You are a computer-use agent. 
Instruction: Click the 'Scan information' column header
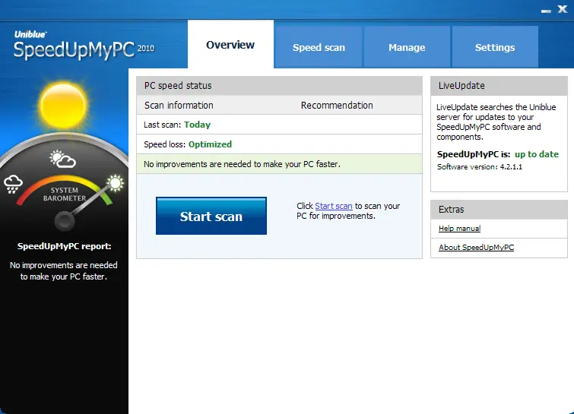(x=179, y=106)
